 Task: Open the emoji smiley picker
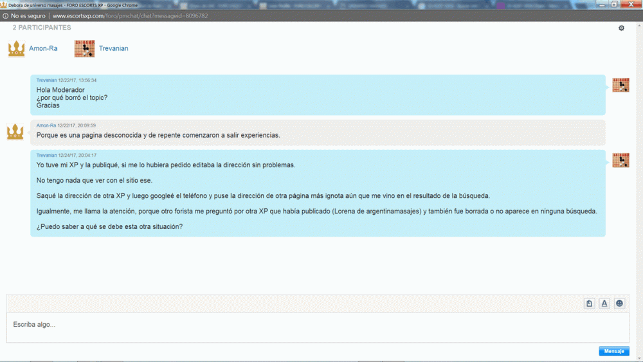click(619, 303)
